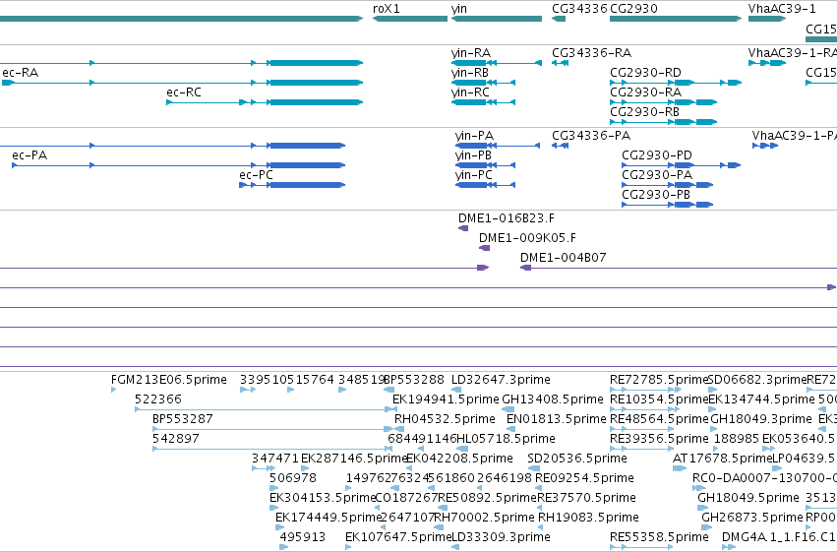
Task: Click transcript label ec-RA
Action: pos(21,73)
